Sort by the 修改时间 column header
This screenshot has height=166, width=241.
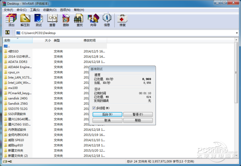coord(94,41)
